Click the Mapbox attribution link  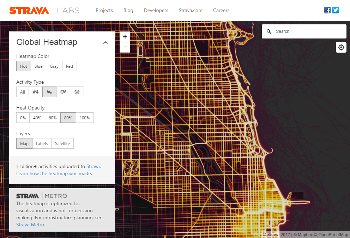point(303,235)
